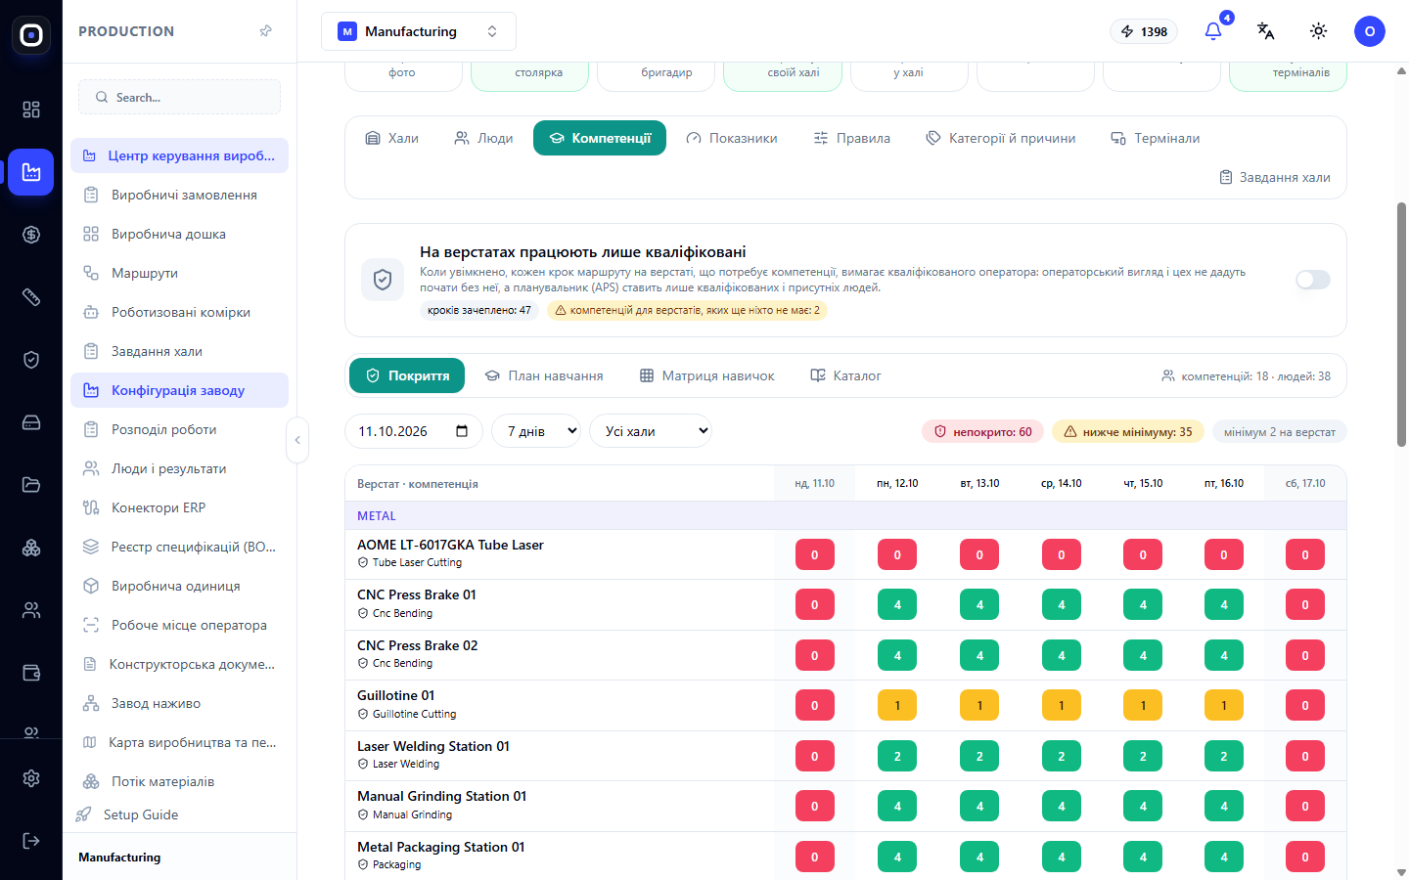Open the wallet icon in rail
The height and width of the screenshot is (880, 1409).
point(31,673)
